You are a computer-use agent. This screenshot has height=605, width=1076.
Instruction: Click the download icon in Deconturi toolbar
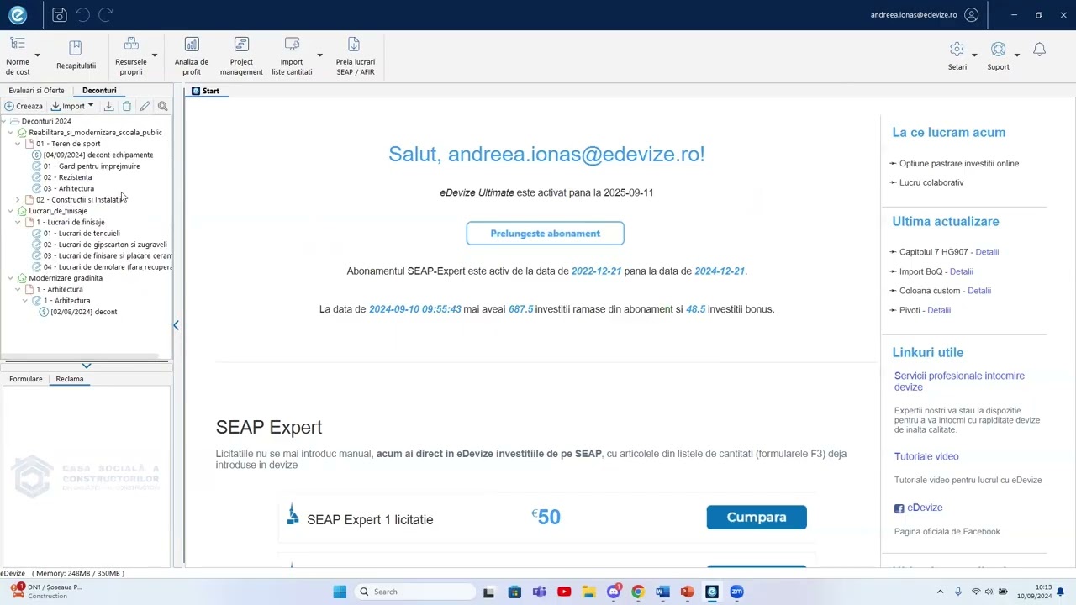[x=108, y=106]
